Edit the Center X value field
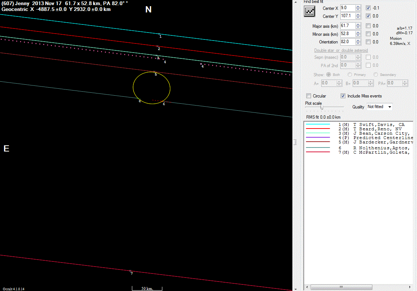Image resolution: width=417 pixels, height=291 pixels. [348, 8]
